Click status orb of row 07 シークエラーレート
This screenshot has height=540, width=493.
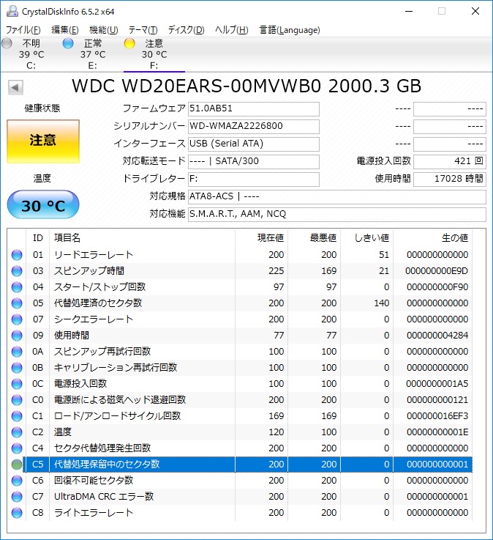pyautogui.click(x=17, y=319)
